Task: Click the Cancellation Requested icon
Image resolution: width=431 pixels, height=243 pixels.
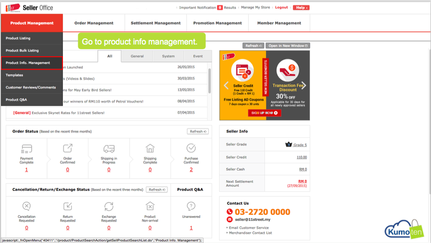Action: 27,206
